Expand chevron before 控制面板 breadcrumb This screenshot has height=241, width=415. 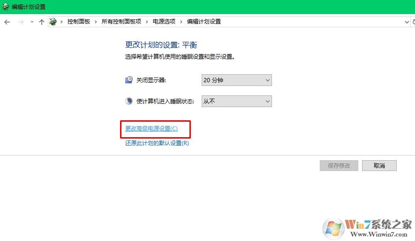point(61,22)
